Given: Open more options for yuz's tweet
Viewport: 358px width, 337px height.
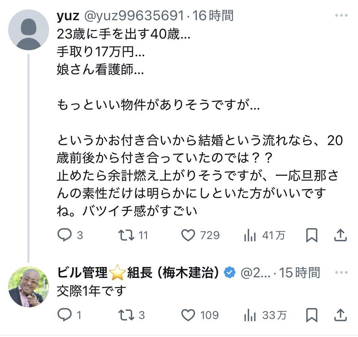Looking at the screenshot, I should tap(341, 16).
